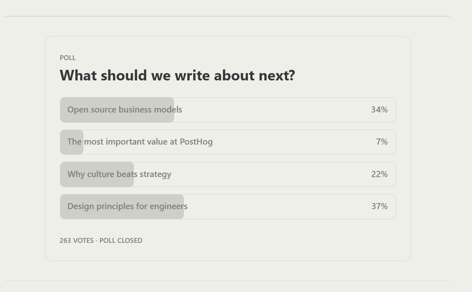Click the result bar for "Why culture beats strategy"
This screenshot has width=472, height=292.
tap(96, 174)
